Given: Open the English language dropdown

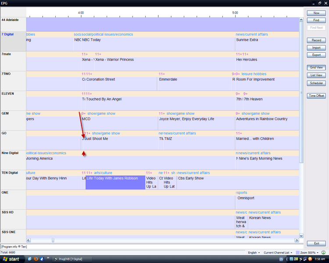Looking at the screenshot, I should [x=254, y=252].
